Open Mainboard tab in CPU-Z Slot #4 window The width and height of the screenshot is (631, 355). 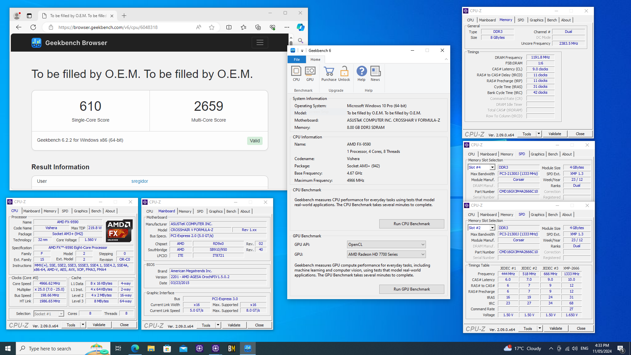coord(488,154)
